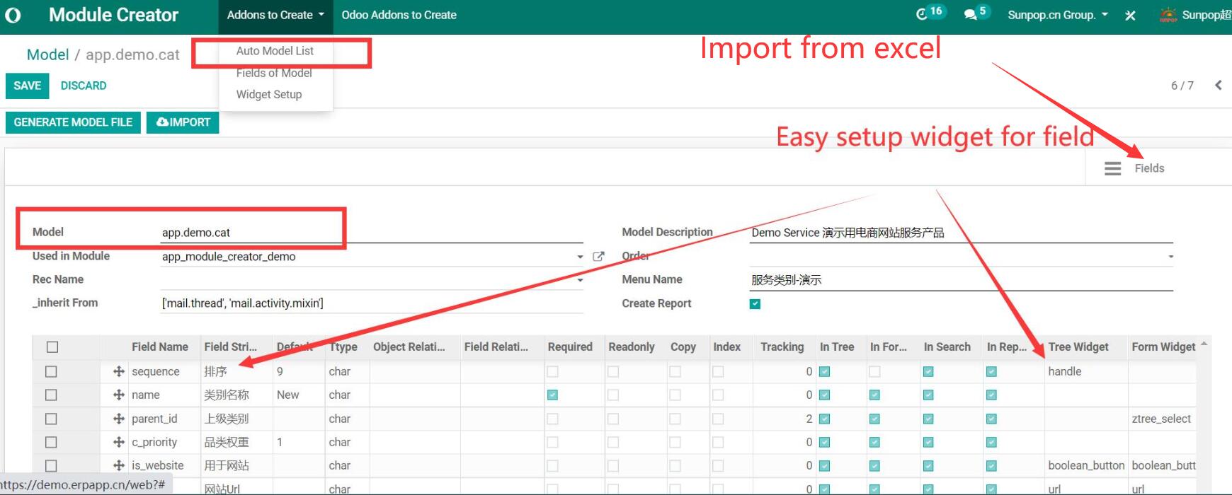Open the activities clock icon with 16

pyautogui.click(x=922, y=14)
